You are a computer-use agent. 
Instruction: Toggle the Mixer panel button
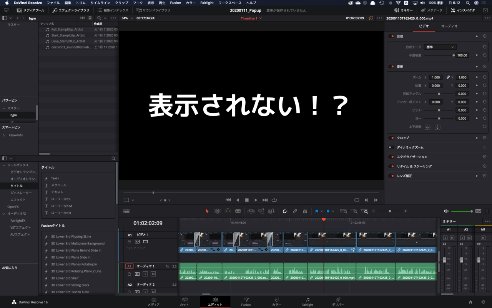click(x=404, y=10)
